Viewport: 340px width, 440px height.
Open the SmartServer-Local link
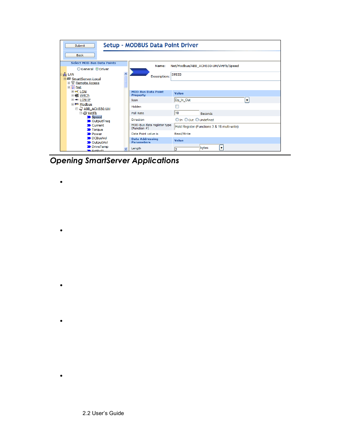[x=86, y=79]
